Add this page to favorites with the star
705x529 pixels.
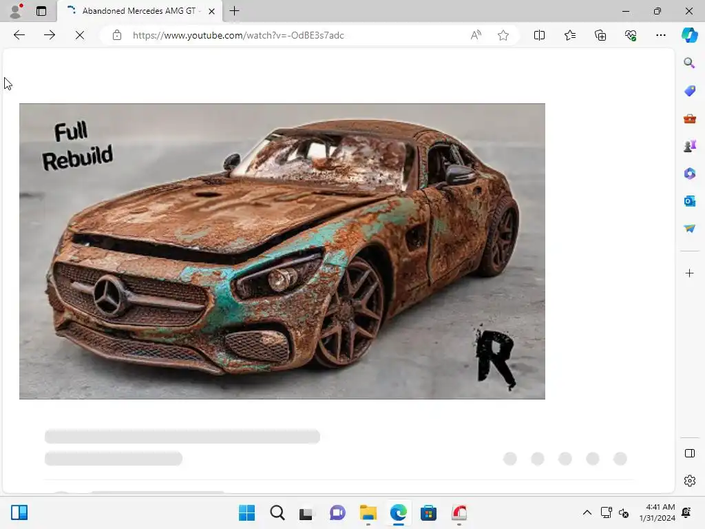point(503,35)
